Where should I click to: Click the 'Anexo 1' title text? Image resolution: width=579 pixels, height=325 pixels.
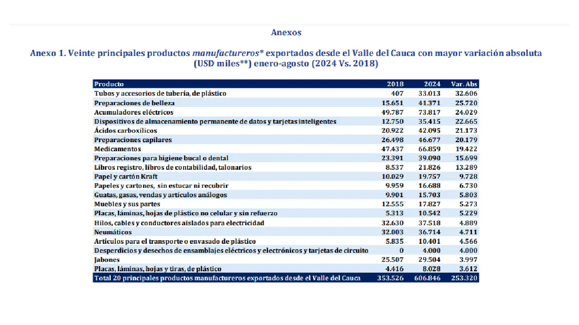tap(286, 58)
